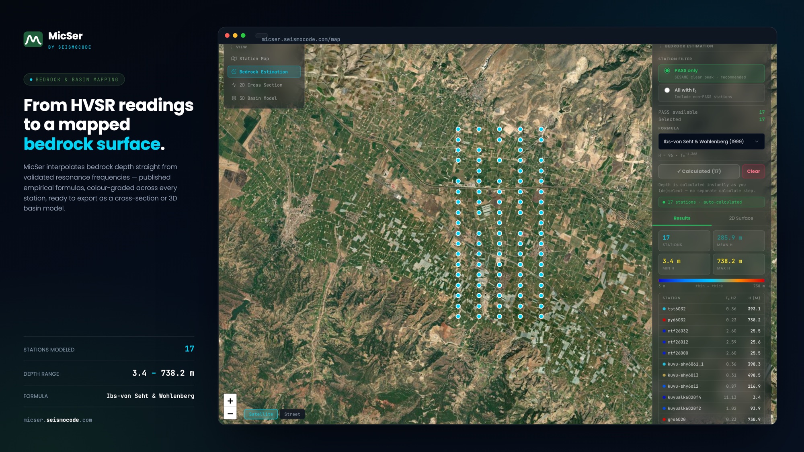Switch map to Satellite basemap

261,414
